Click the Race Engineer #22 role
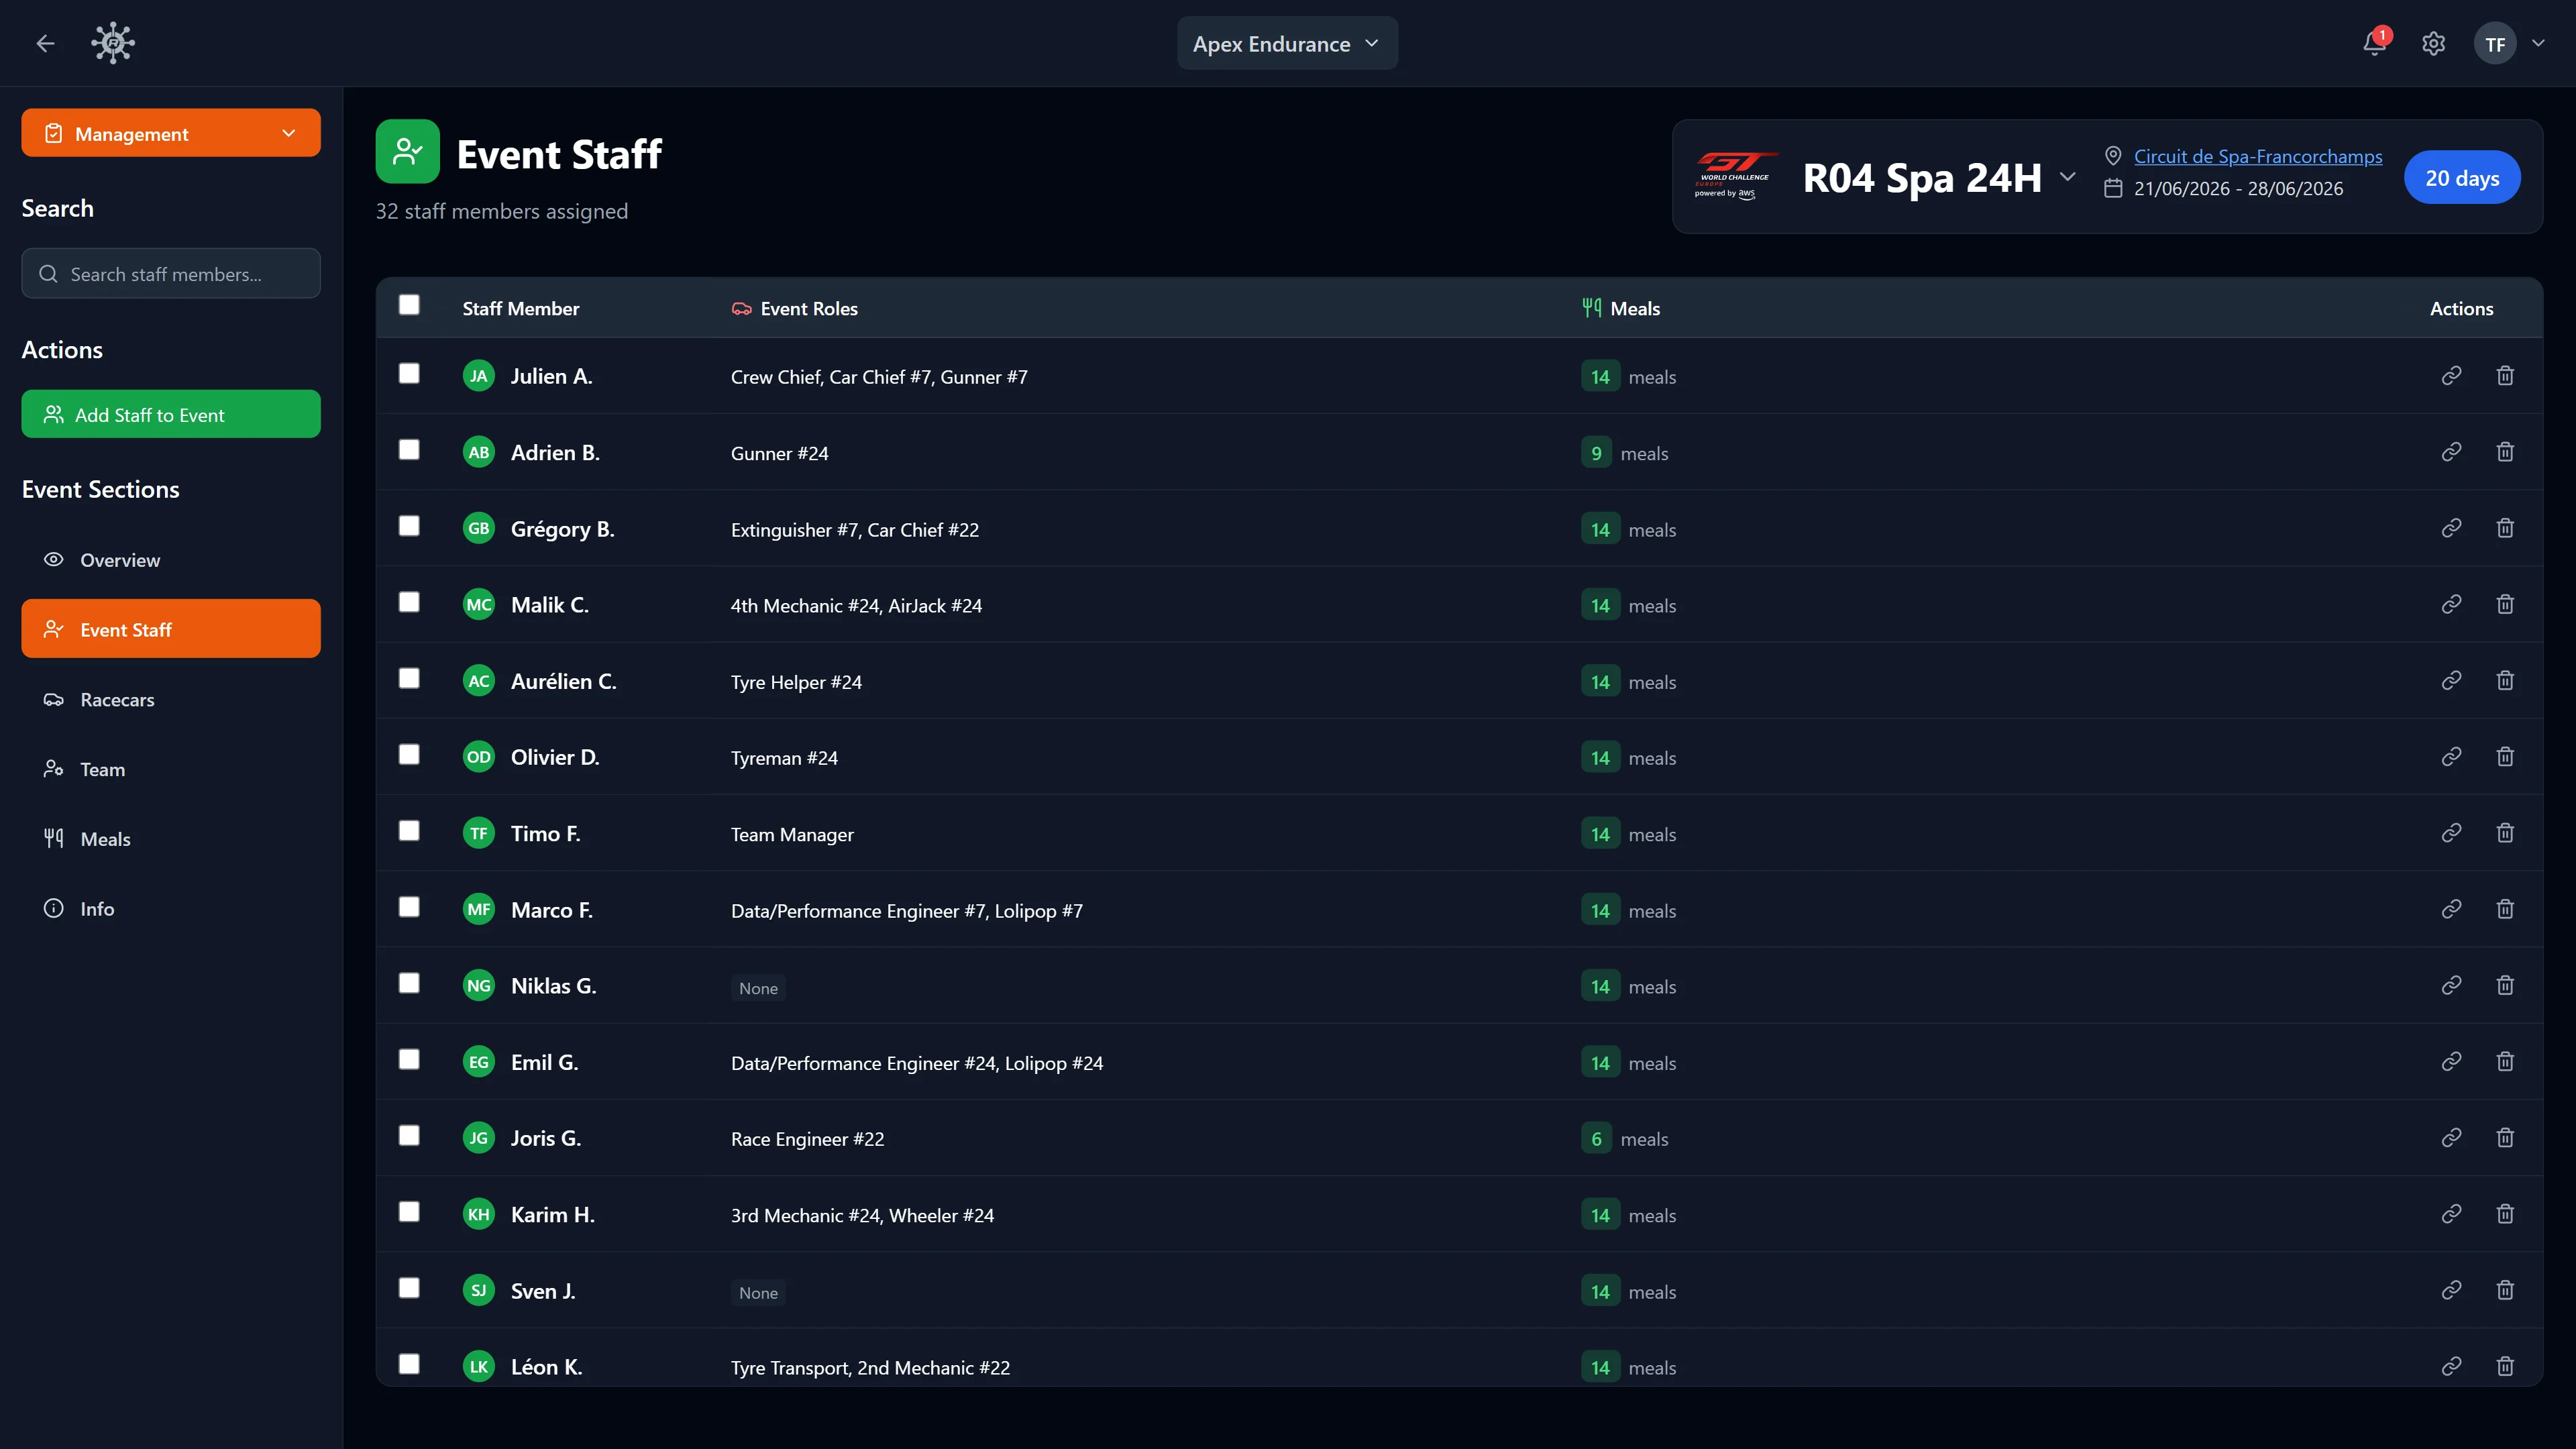The width and height of the screenshot is (2576, 1449). (x=807, y=1139)
